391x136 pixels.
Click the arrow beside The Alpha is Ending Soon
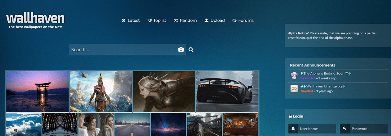tap(350, 73)
